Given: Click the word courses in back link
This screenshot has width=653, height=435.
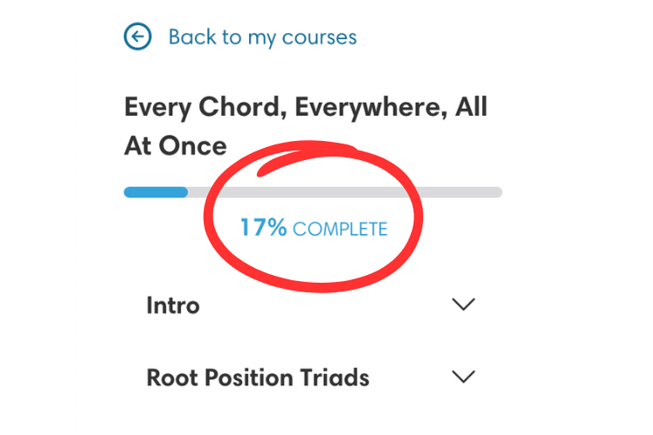Looking at the screenshot, I should click(x=323, y=37).
